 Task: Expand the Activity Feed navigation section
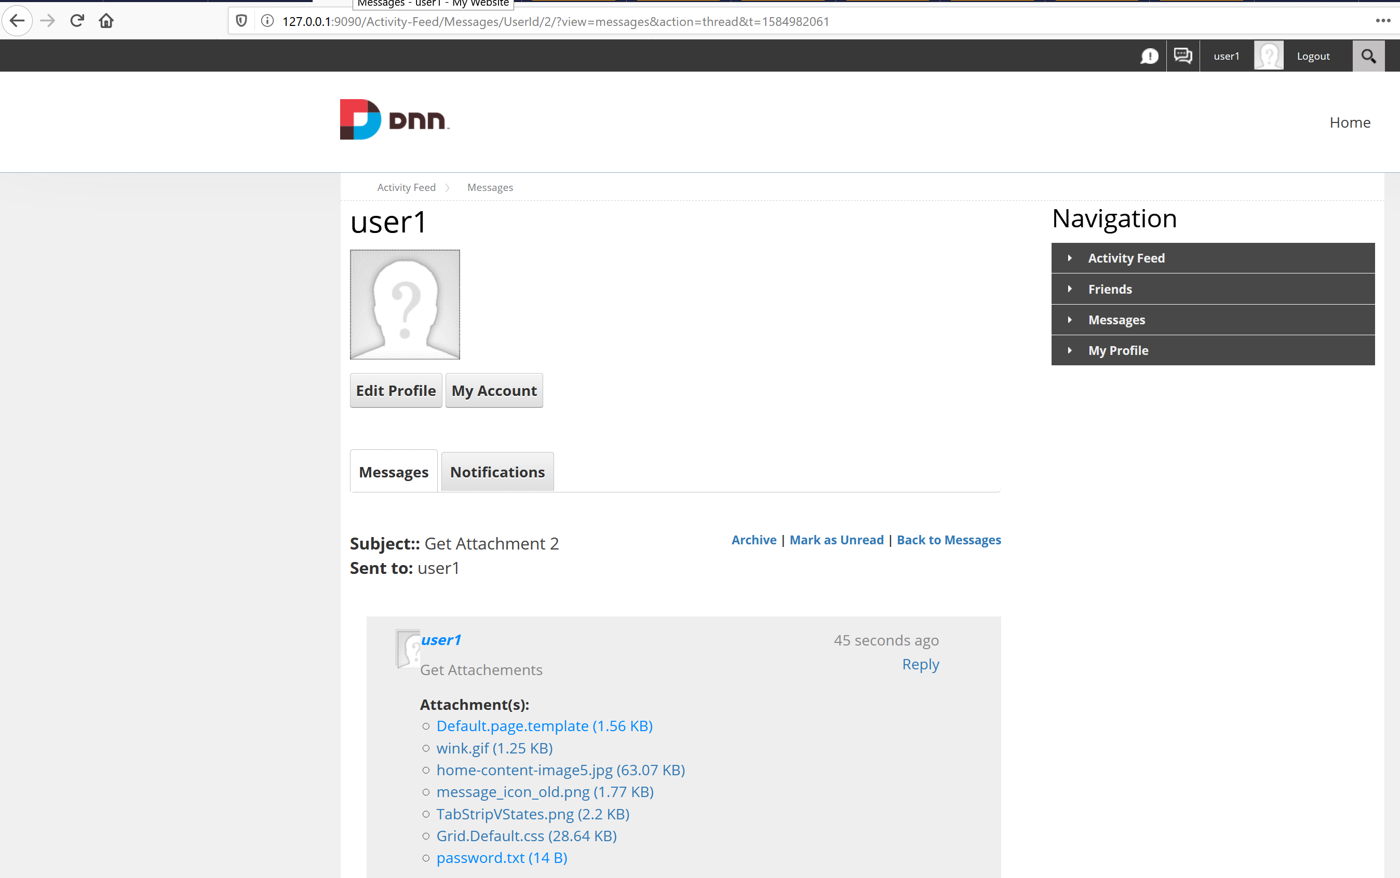tap(1126, 257)
